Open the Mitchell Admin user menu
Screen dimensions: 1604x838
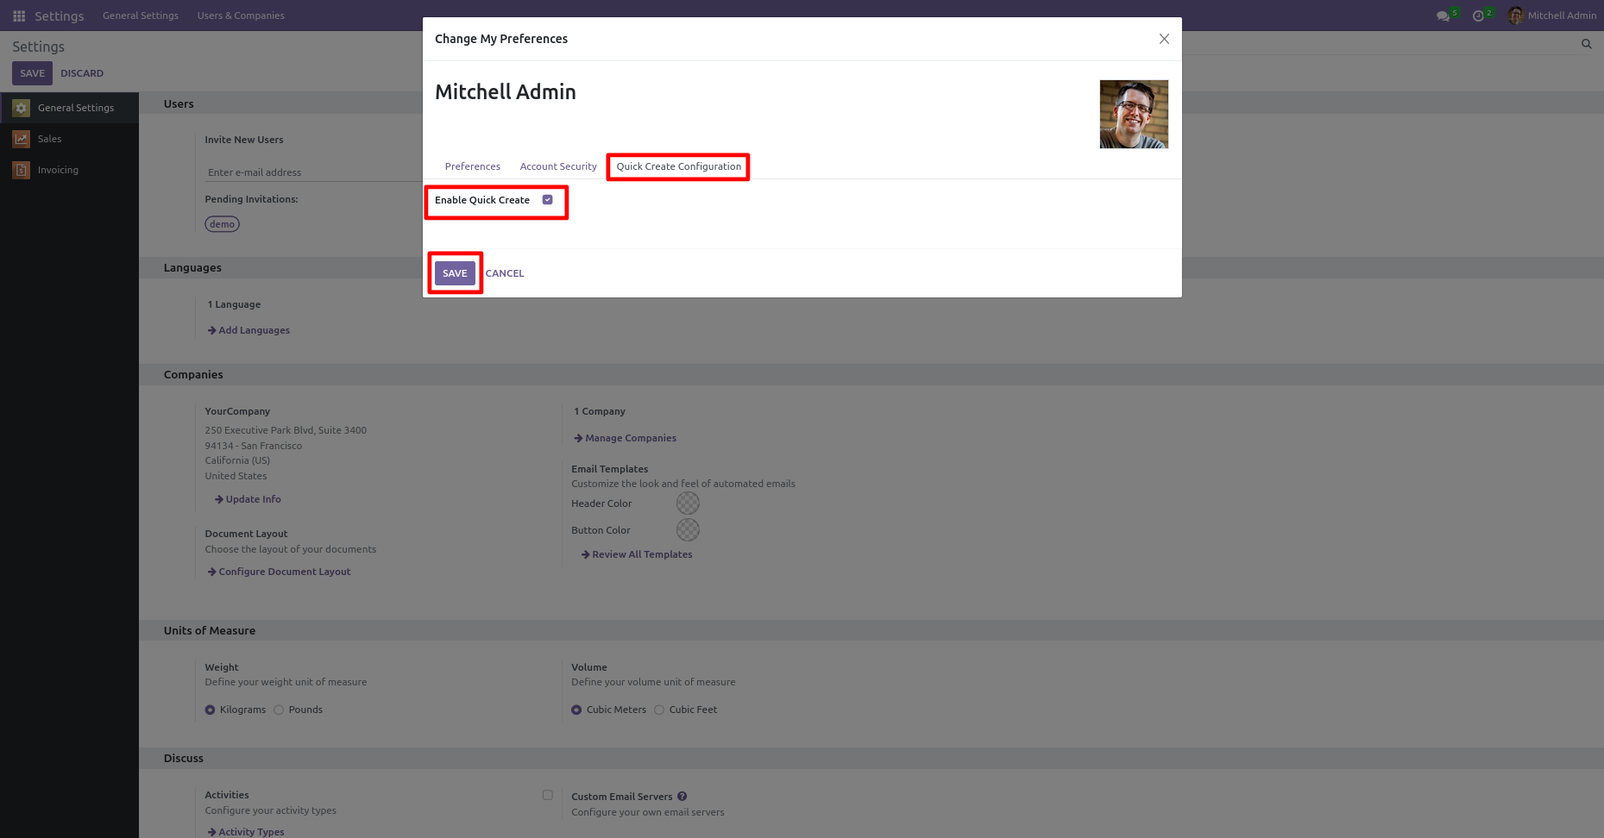[1552, 16]
